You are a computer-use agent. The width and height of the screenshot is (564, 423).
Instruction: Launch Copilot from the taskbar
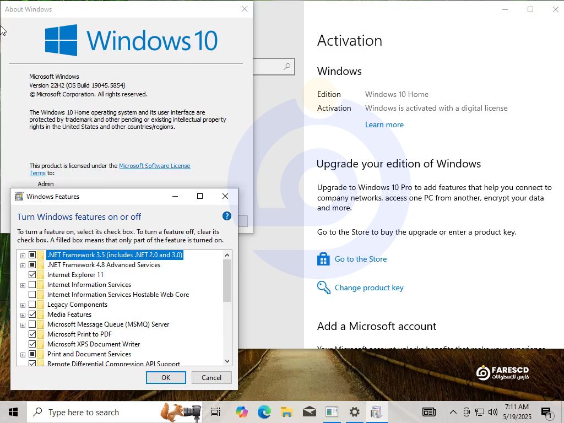tap(241, 412)
